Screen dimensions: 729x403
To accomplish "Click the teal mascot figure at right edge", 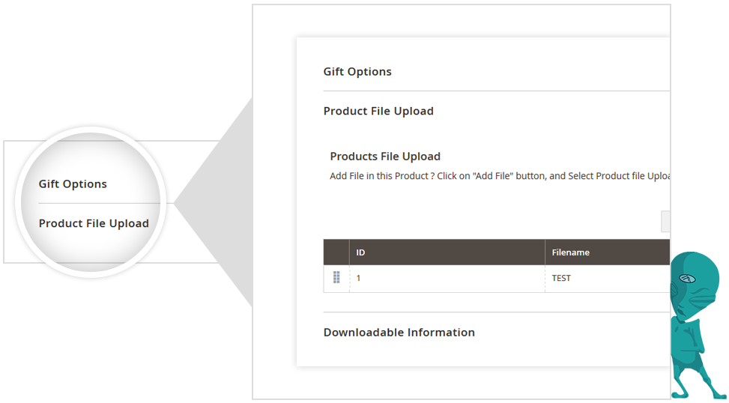I will click(698, 322).
